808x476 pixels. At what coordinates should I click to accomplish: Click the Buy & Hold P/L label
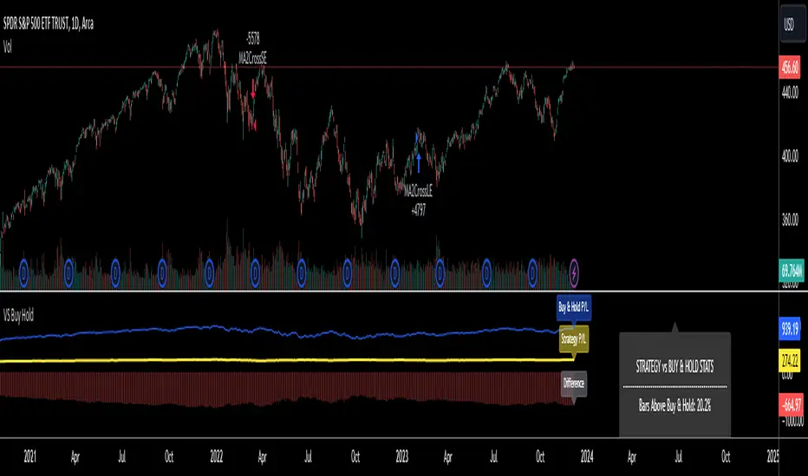(574, 308)
